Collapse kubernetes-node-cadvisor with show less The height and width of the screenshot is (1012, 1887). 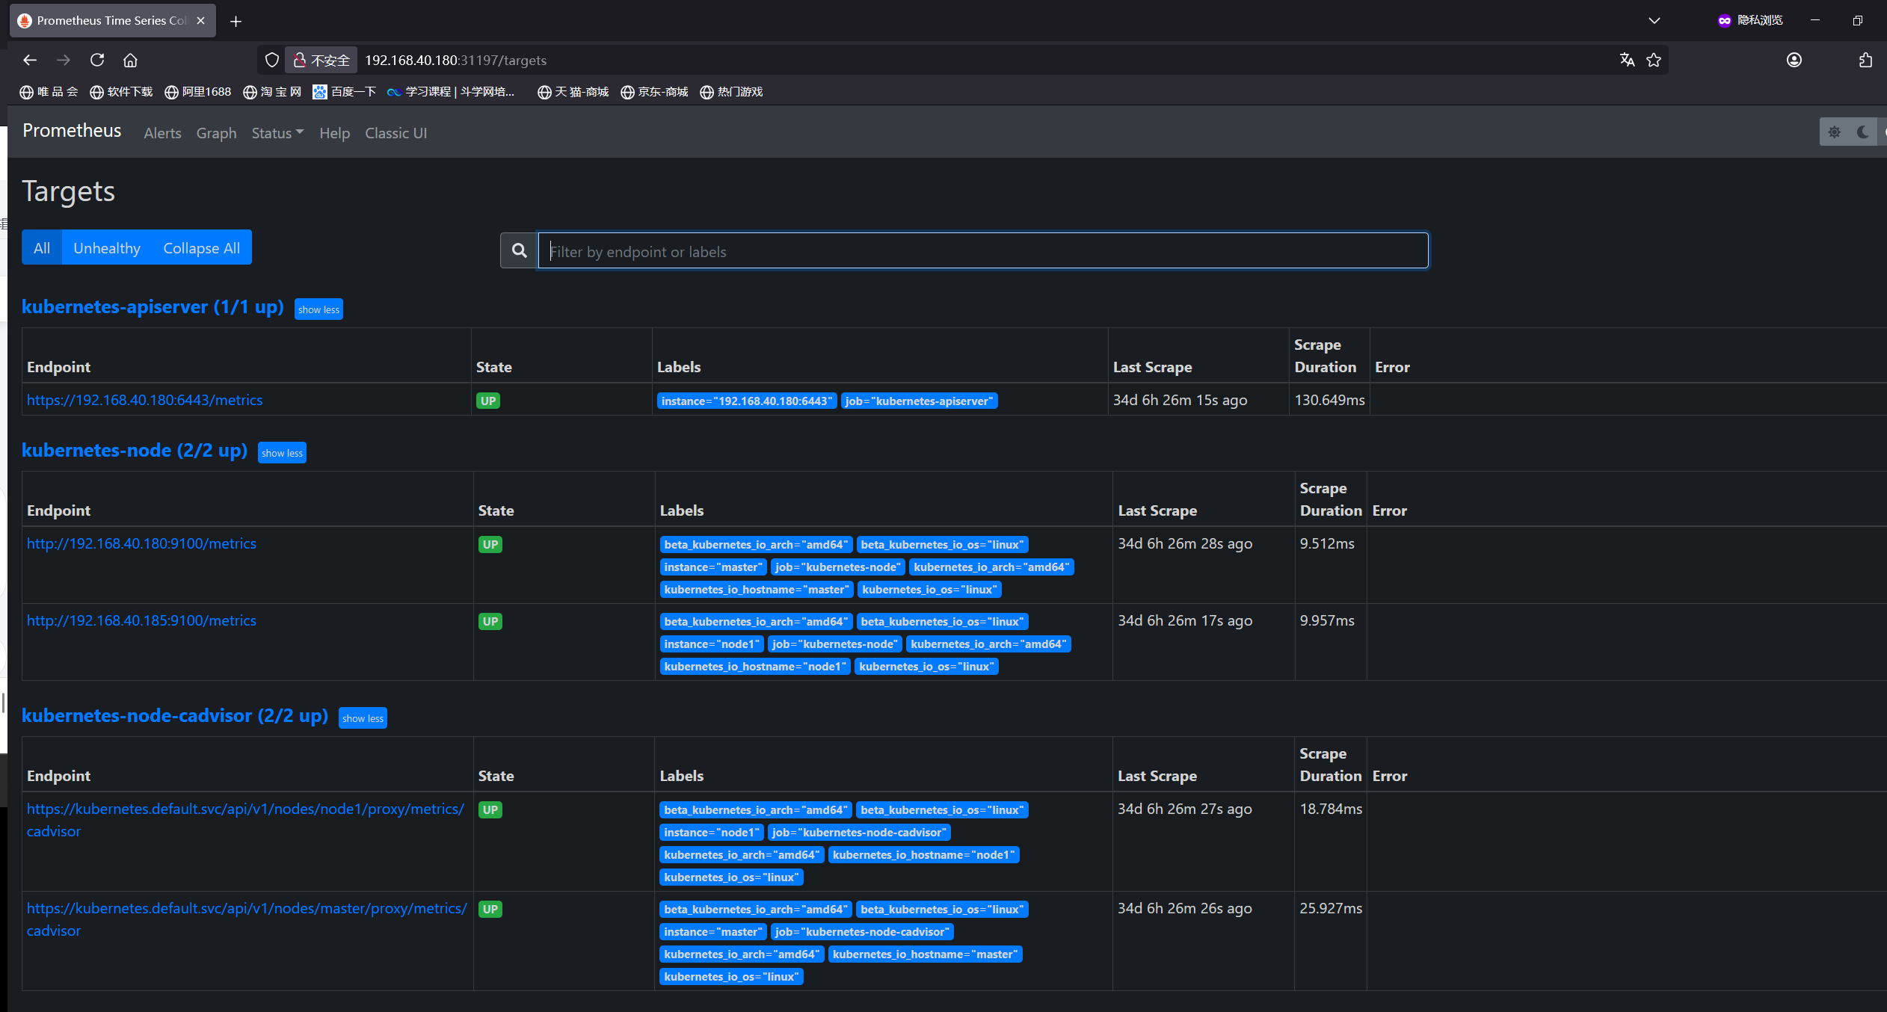(x=363, y=718)
